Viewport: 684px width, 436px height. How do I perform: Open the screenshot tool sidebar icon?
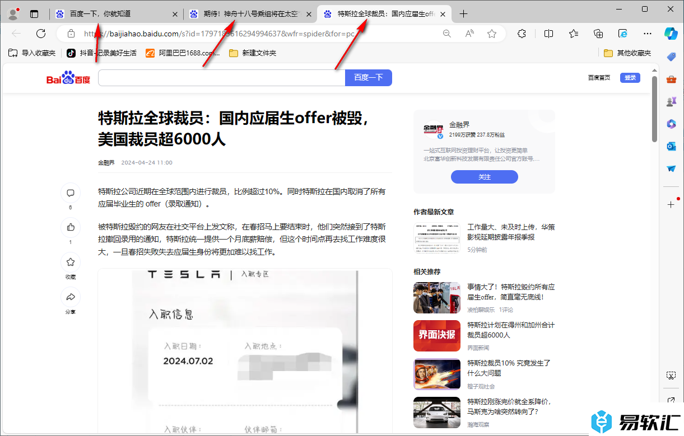671,375
